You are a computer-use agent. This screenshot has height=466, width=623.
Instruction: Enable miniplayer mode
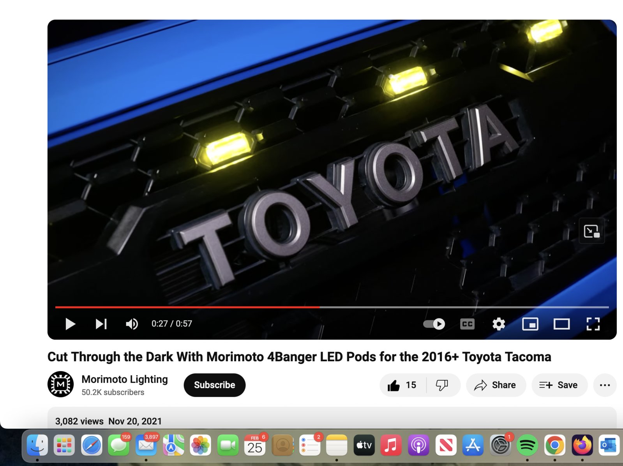[530, 324]
